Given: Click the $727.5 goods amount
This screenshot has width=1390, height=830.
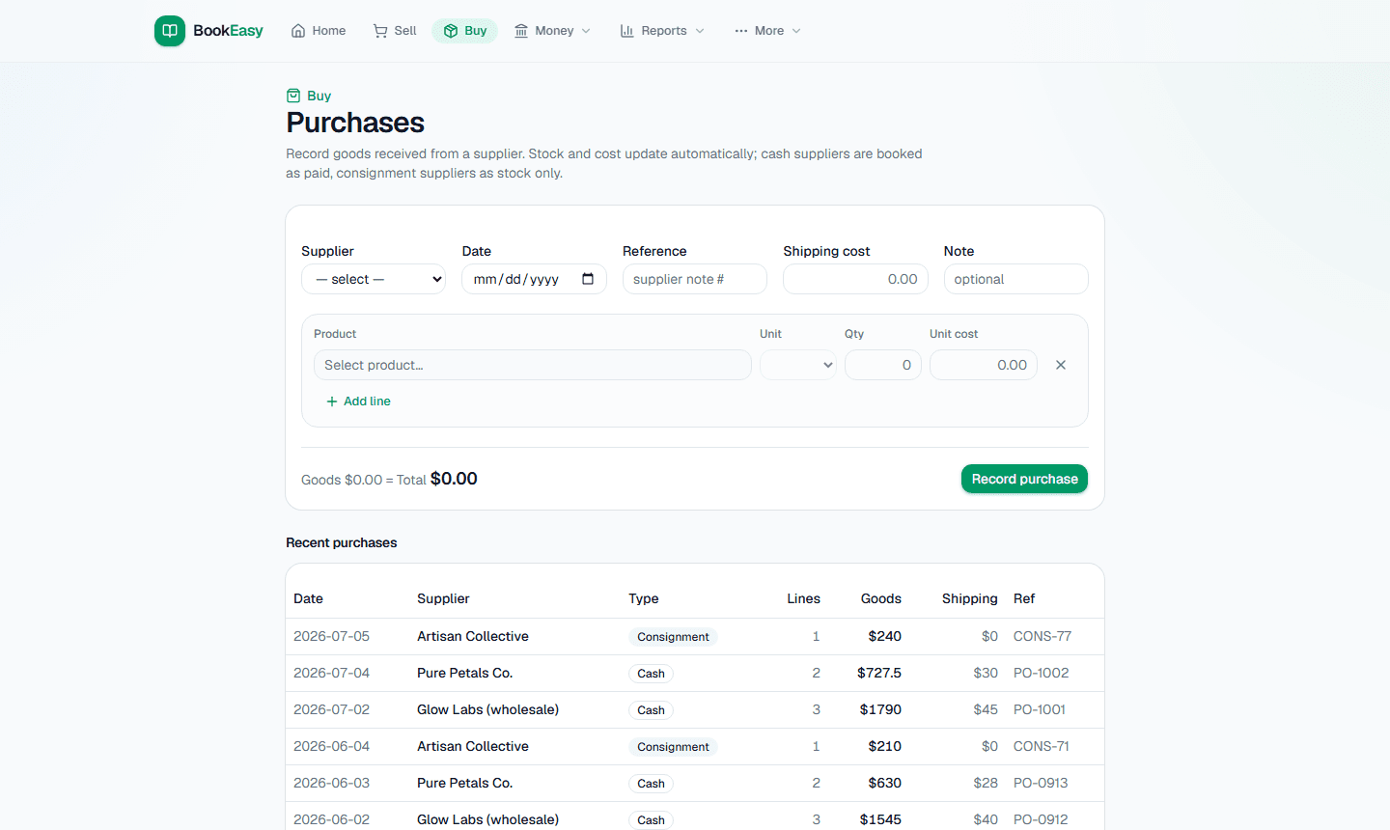Looking at the screenshot, I should pos(879,673).
